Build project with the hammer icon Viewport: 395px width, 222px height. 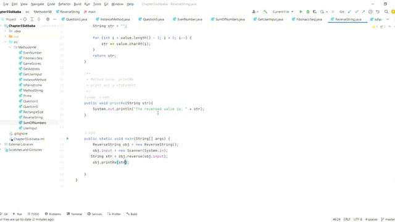pos(265,12)
